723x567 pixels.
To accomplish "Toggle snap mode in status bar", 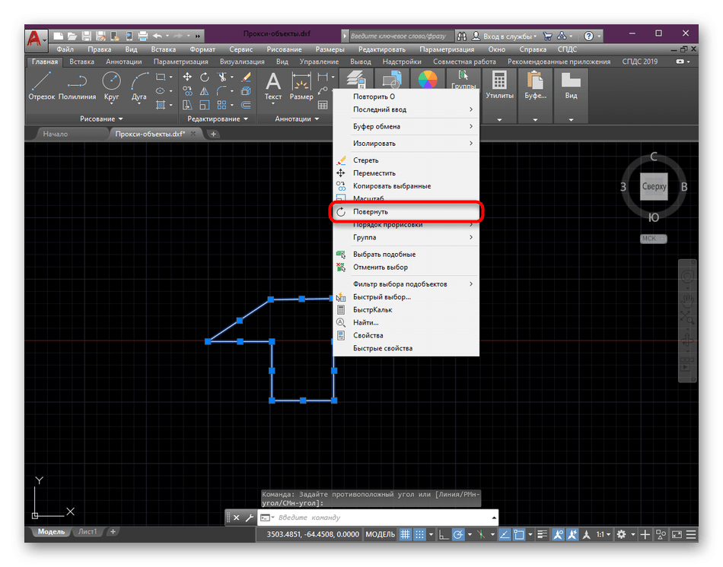I will coord(419,534).
